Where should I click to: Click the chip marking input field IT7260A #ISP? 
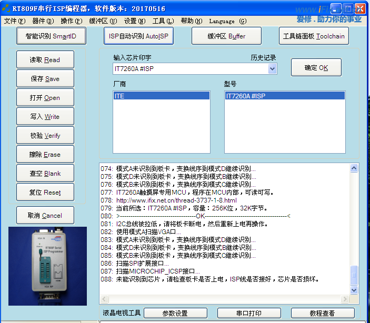(x=191, y=69)
